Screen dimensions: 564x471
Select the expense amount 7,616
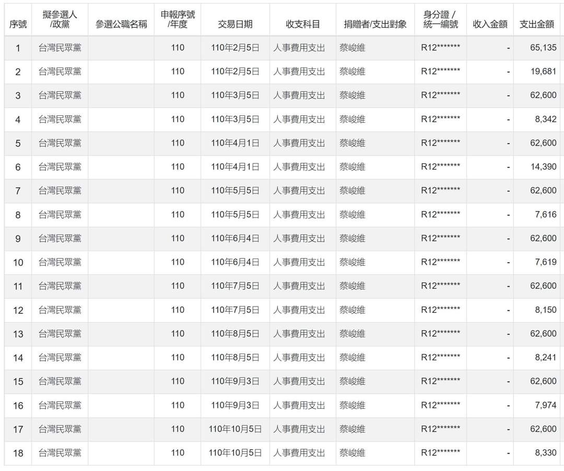coord(546,214)
